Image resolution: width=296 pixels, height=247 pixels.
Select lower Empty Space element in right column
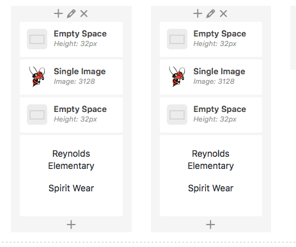tap(211, 115)
